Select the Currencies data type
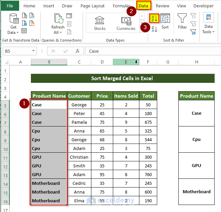The width and height of the screenshot is (221, 212). coord(126,23)
